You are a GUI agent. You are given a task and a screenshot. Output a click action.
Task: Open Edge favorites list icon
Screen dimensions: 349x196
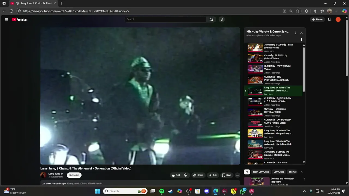point(322,11)
